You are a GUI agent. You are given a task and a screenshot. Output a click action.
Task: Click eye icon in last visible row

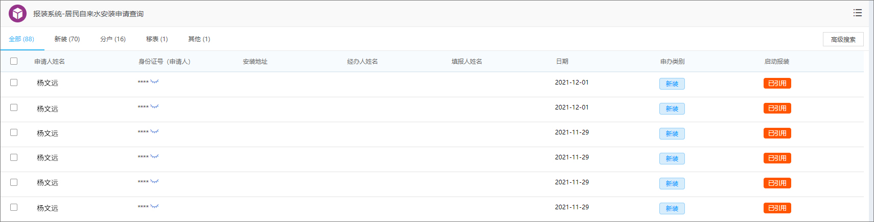[x=154, y=206]
